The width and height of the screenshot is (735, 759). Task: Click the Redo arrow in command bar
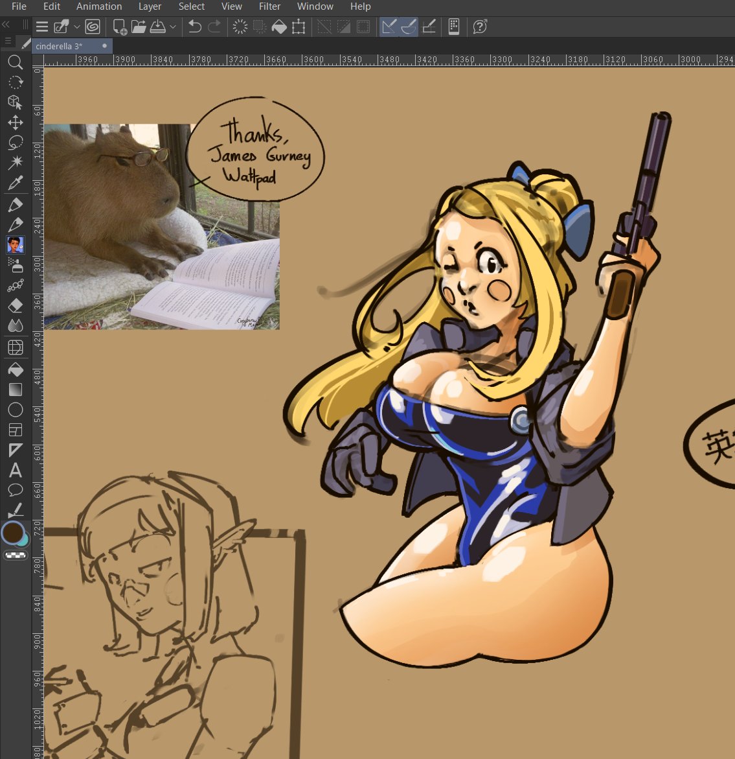(x=214, y=27)
